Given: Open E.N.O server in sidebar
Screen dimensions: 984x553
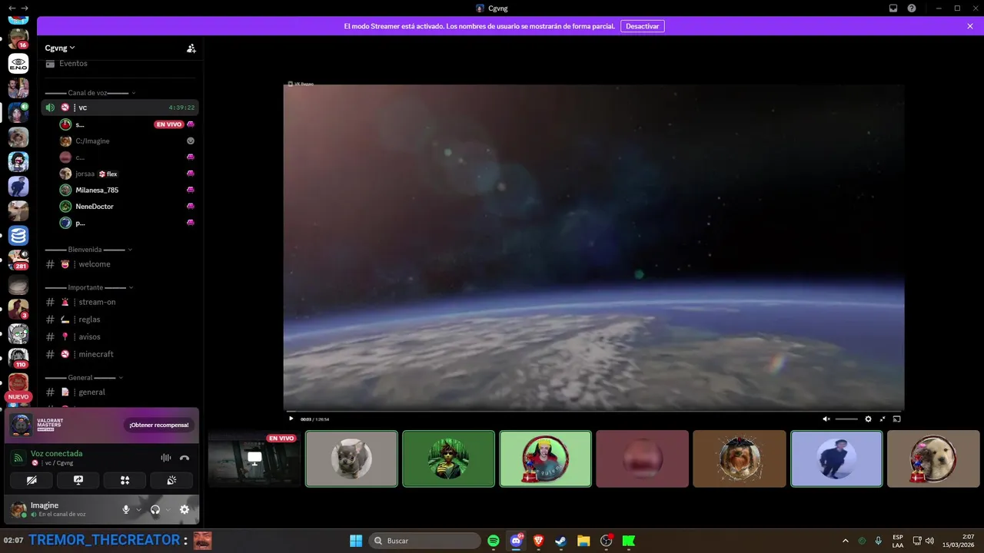Looking at the screenshot, I should coord(18,64).
